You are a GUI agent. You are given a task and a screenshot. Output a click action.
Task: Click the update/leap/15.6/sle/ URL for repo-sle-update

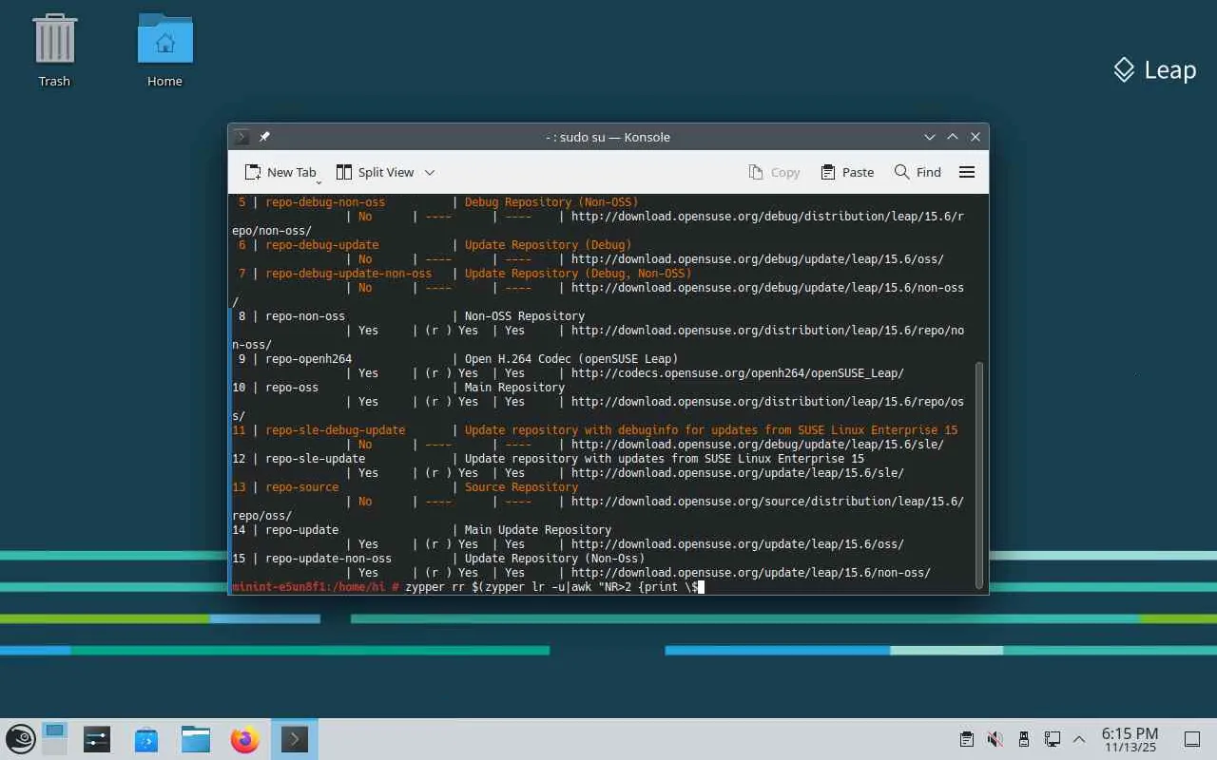pyautogui.click(x=738, y=473)
